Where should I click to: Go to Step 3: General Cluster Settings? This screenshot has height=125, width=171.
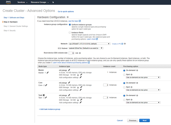16,26
